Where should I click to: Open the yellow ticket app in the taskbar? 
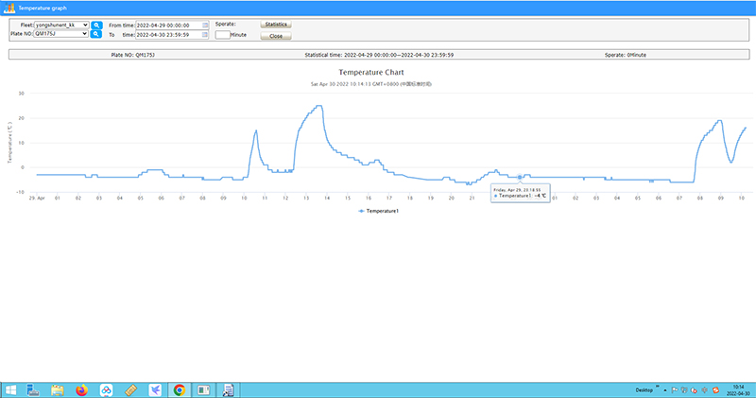[130, 389]
